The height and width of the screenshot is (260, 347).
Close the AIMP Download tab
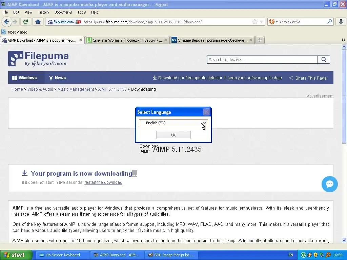tap(81, 40)
